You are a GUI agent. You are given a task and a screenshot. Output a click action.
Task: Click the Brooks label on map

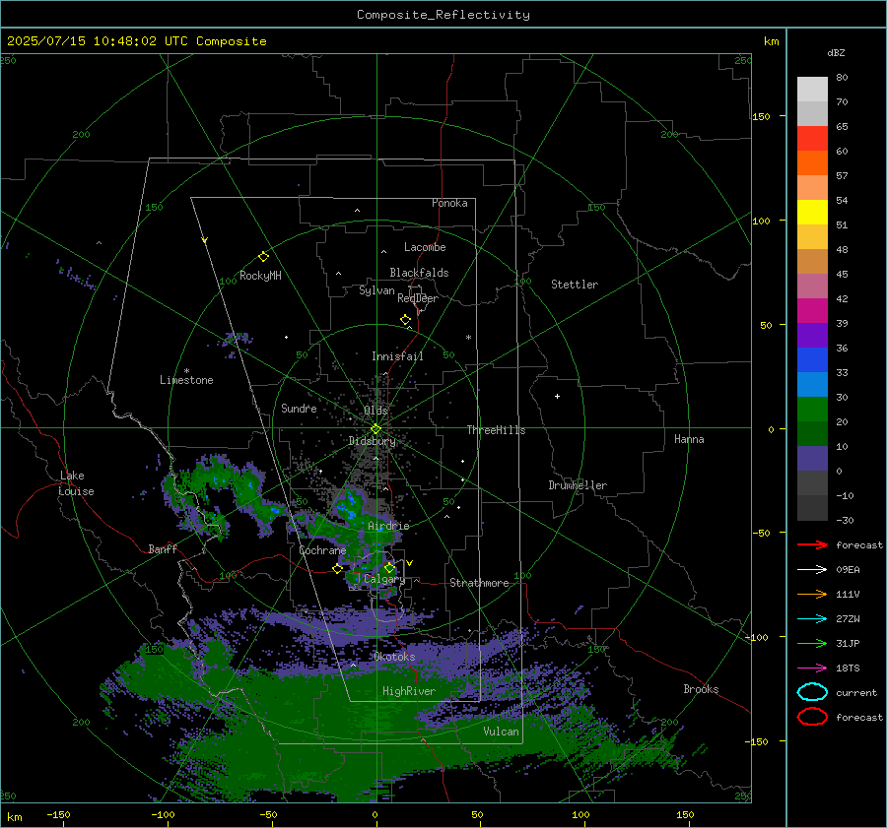click(701, 689)
